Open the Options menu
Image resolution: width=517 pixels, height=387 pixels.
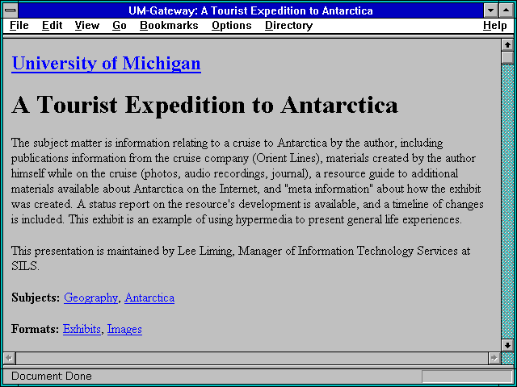point(232,26)
